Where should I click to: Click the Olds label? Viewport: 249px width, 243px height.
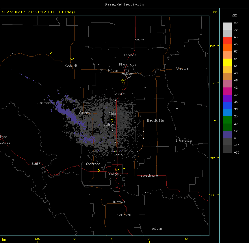112,114
